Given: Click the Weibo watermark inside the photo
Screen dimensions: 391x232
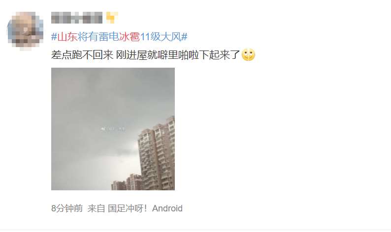Looking at the screenshot, I should [113, 129].
